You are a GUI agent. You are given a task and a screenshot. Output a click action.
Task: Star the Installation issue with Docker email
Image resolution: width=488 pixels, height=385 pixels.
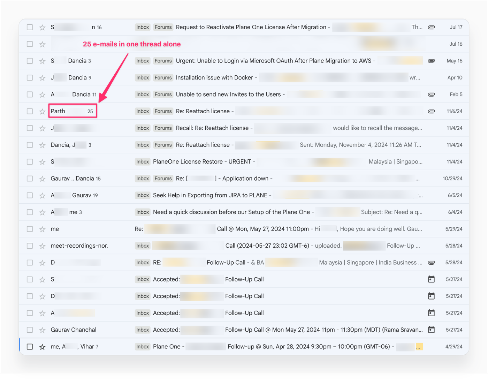pos(42,78)
